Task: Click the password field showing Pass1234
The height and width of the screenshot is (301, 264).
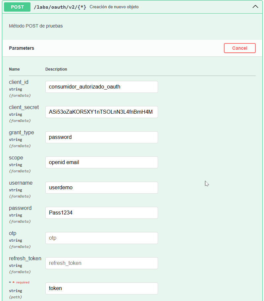Action: (x=101, y=213)
